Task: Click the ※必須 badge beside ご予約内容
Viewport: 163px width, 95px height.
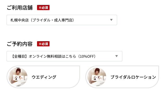Action: [43, 44]
